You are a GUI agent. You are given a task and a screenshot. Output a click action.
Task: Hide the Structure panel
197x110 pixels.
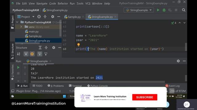coord(59,48)
